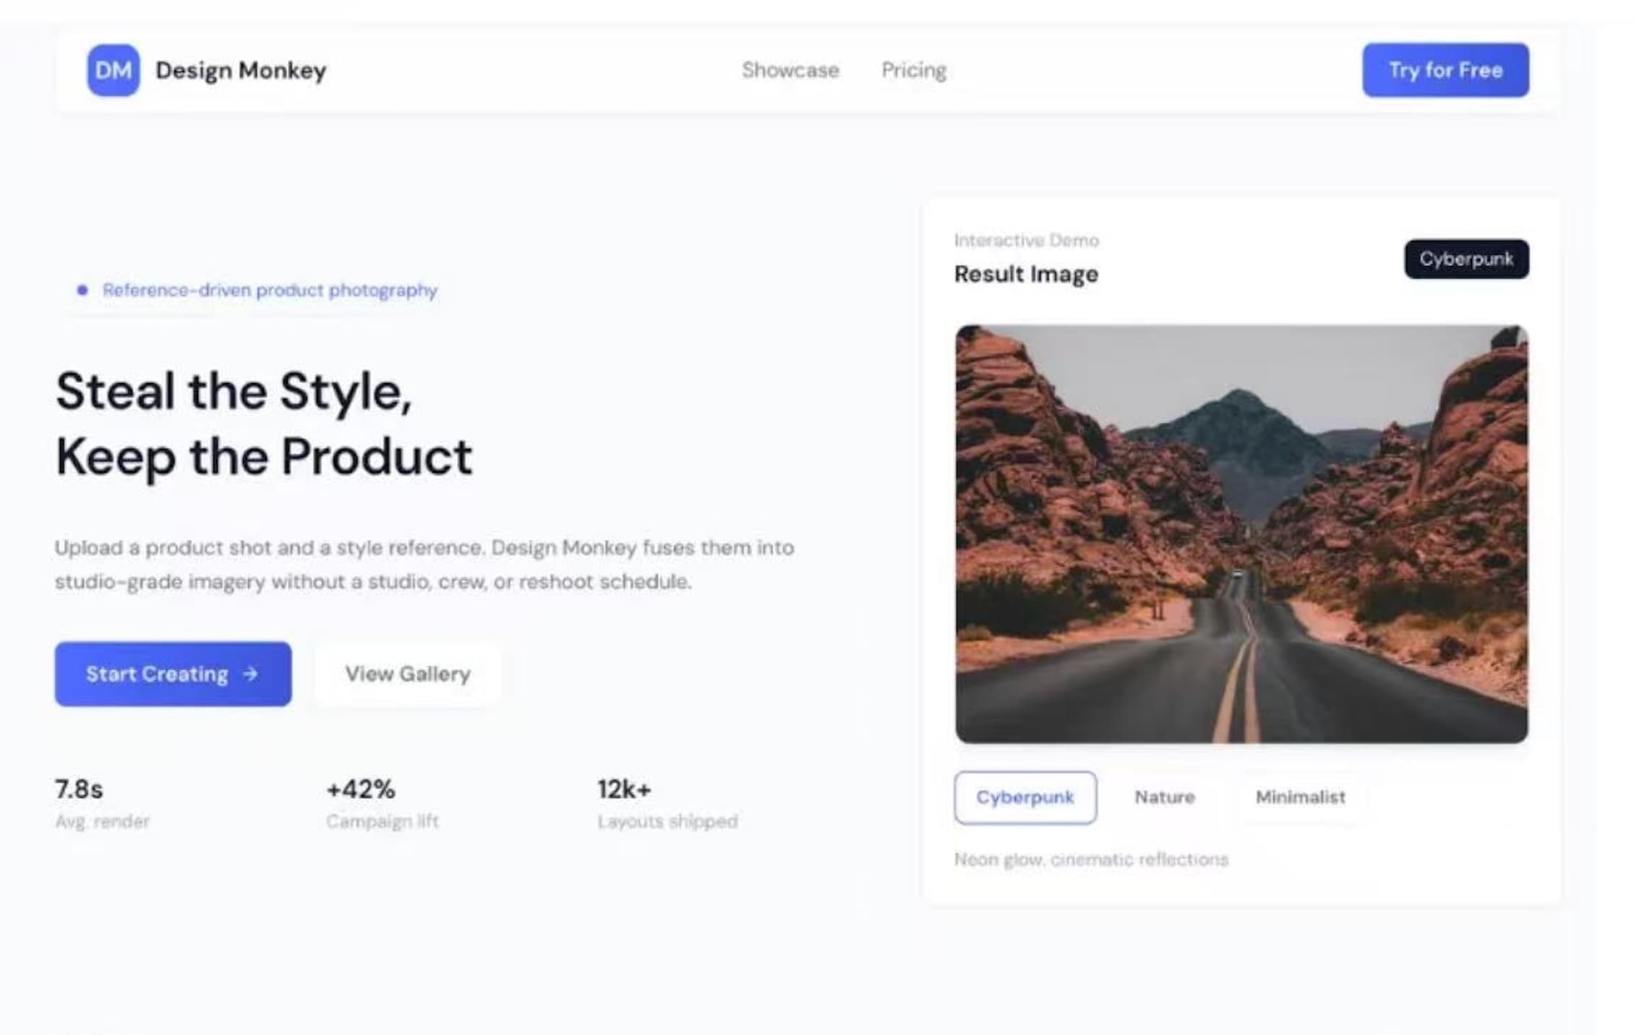Image resolution: width=1634 pixels, height=1035 pixels.
Task: Click the Interactive Demo label
Action: [x=1027, y=240]
